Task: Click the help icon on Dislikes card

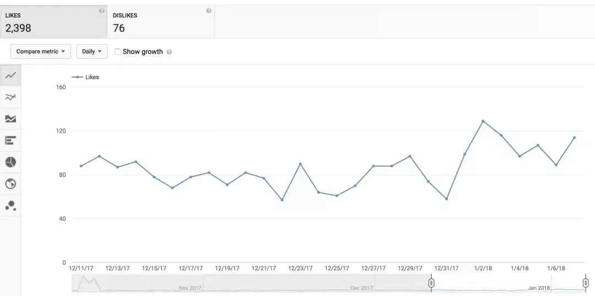Action: click(209, 11)
